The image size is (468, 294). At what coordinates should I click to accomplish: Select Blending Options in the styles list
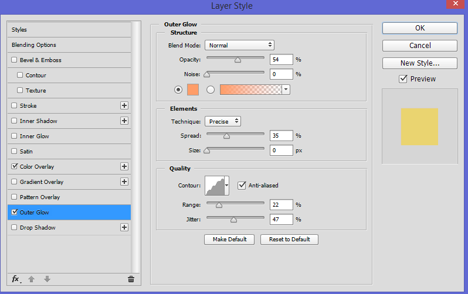pos(34,45)
